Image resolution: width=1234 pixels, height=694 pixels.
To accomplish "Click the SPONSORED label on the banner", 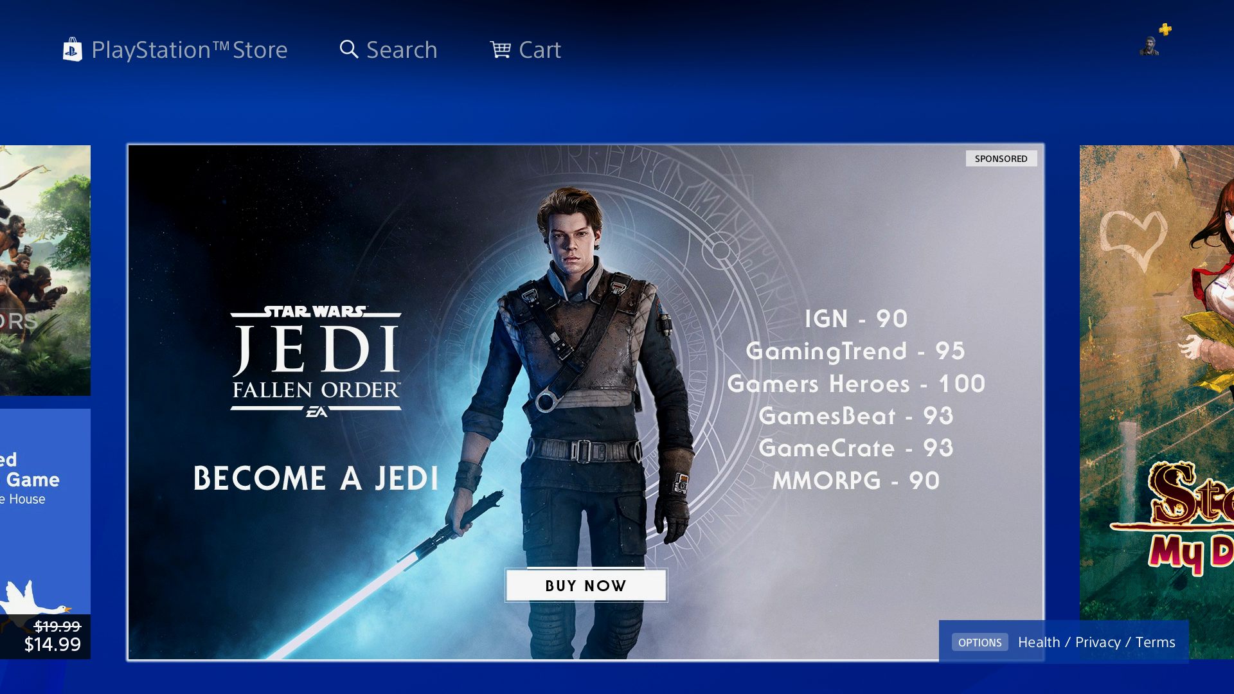I will [1002, 158].
